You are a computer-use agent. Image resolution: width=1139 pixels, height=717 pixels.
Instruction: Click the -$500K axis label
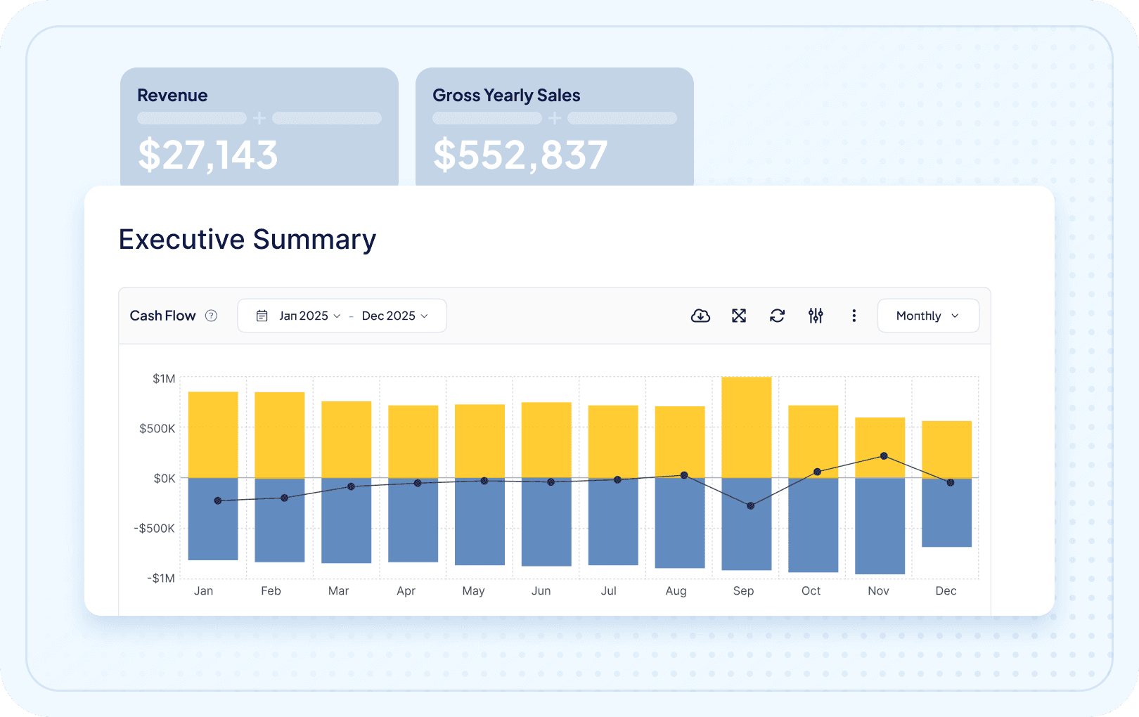(154, 529)
